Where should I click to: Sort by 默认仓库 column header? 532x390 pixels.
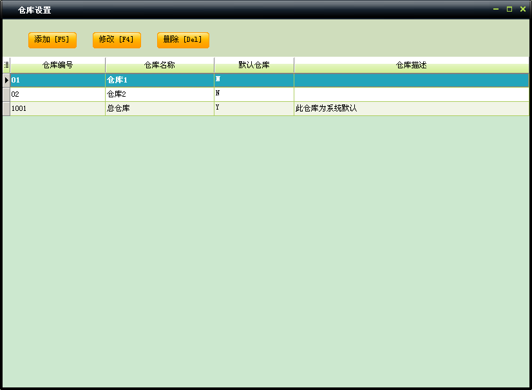coord(254,65)
